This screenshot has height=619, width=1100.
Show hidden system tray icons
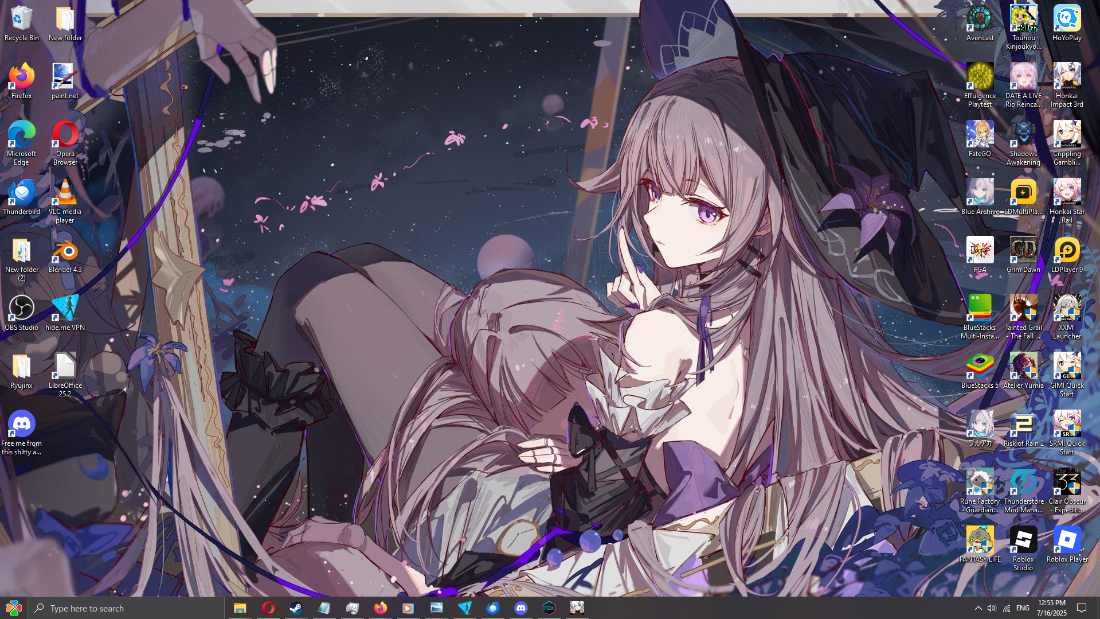(978, 608)
